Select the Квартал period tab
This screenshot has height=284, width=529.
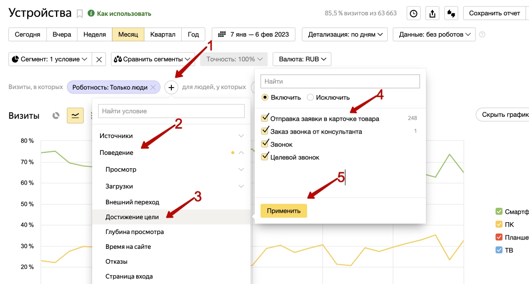pos(162,34)
